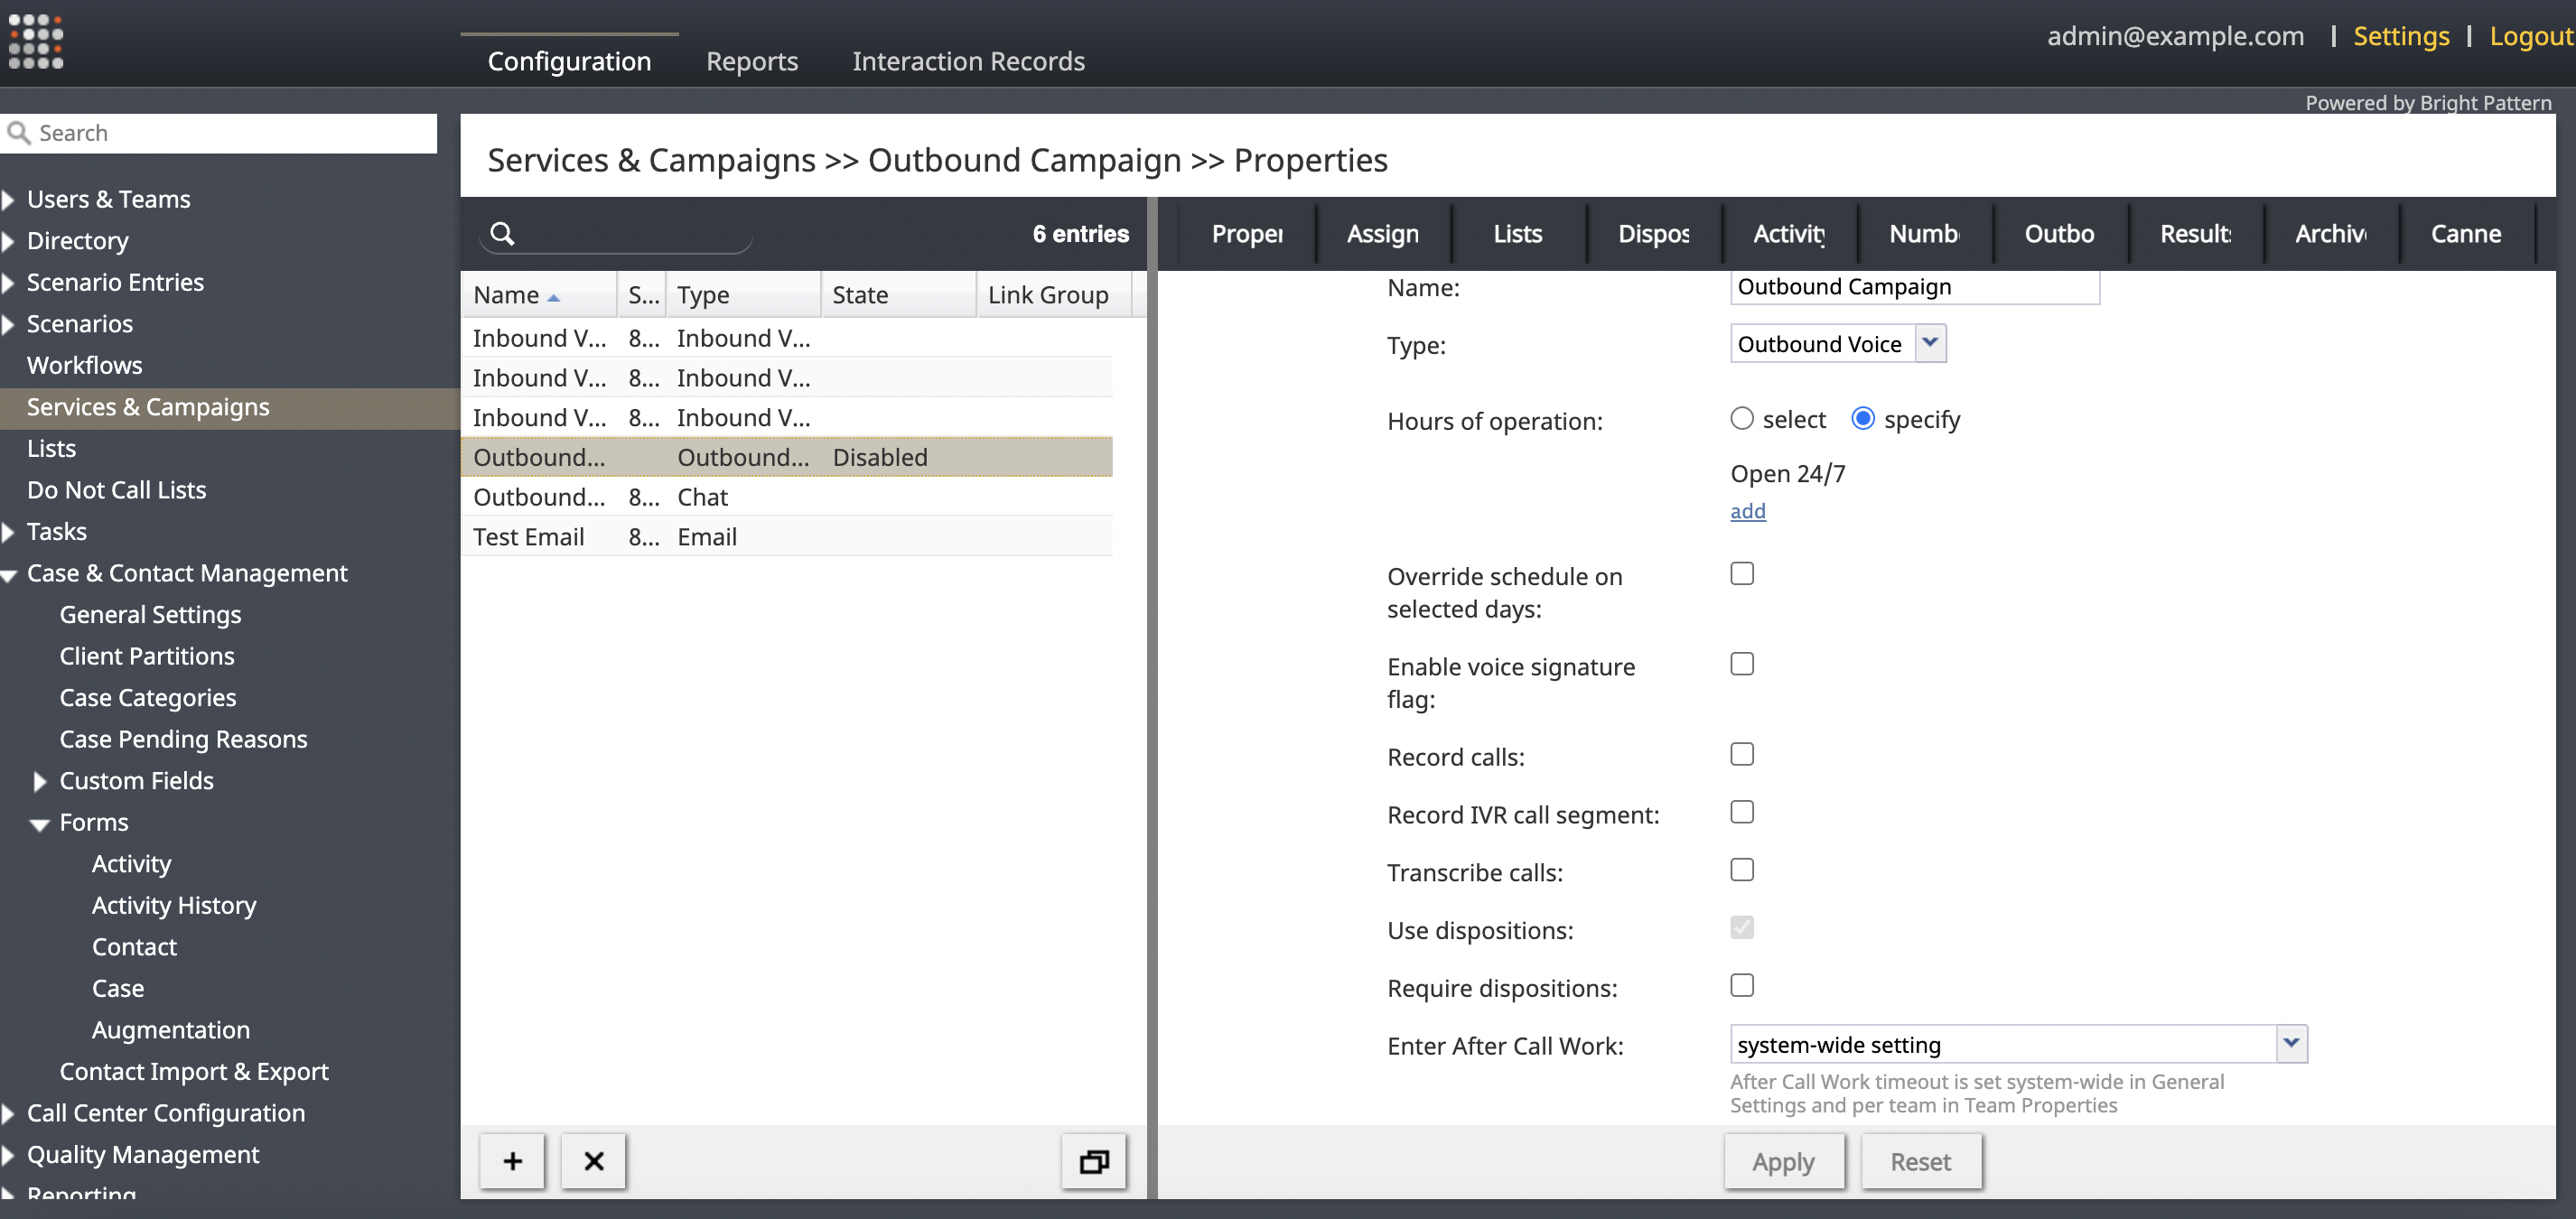The height and width of the screenshot is (1219, 2576).
Task: Select the Disabled Outbound campaign row
Action: [787, 457]
